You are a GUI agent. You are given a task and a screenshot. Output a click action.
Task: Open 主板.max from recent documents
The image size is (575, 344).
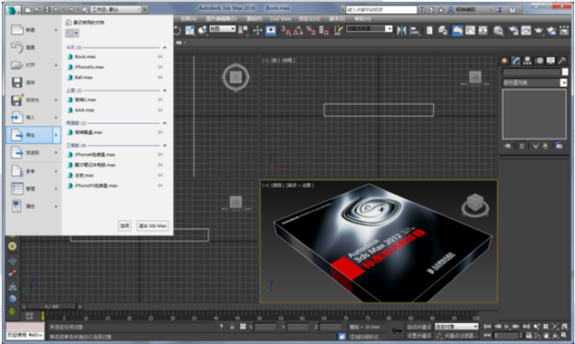tap(81, 176)
